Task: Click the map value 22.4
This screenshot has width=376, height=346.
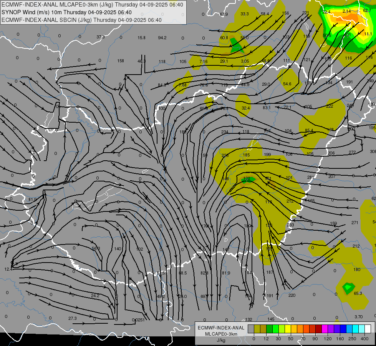Action: click(x=326, y=12)
